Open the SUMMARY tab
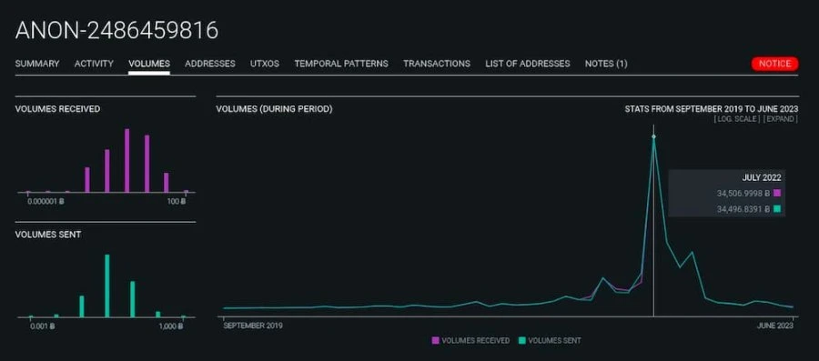Screen dimensions: 819x361 coord(37,64)
